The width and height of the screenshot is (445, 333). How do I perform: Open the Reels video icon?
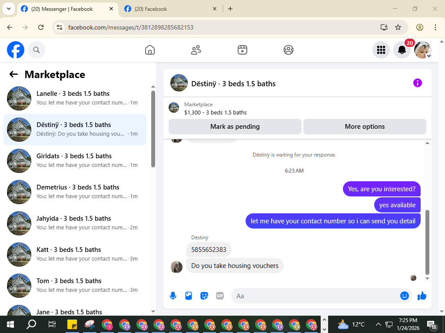tap(242, 50)
